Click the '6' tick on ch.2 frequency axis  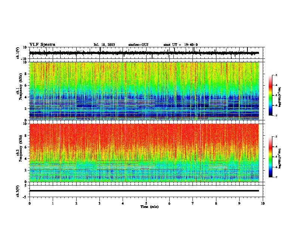click(26, 147)
